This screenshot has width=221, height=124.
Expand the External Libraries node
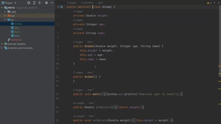pos(2,44)
